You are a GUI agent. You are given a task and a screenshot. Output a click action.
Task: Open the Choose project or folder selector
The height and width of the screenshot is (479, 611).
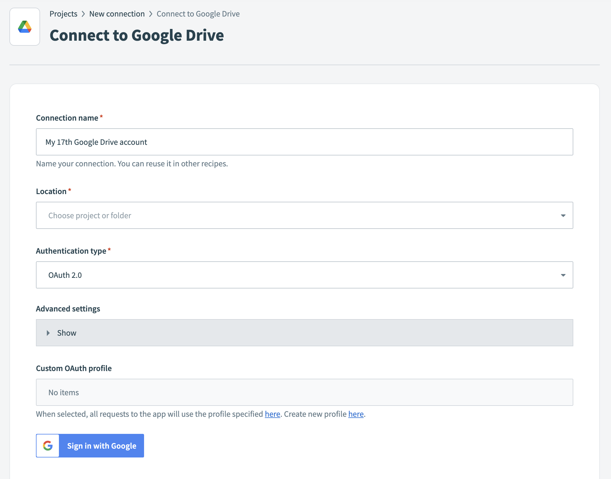(x=304, y=215)
